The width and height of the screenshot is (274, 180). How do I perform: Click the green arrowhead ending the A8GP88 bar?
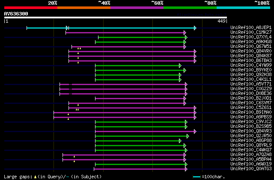(180, 141)
